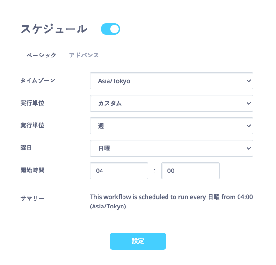Switch to the アドバンス tab
276x265 pixels.
pyautogui.click(x=84, y=55)
